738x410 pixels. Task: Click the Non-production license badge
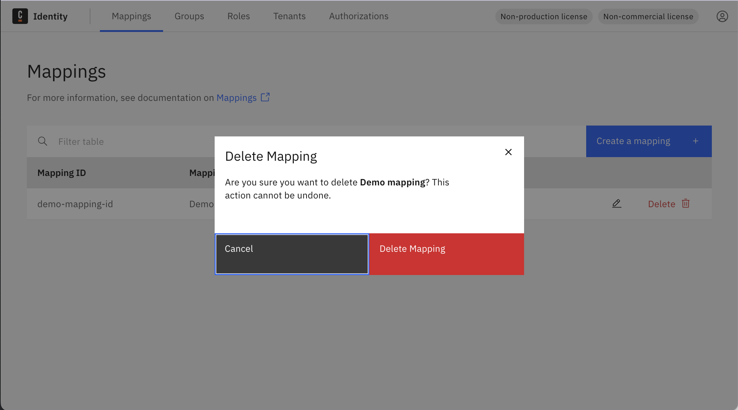click(543, 16)
